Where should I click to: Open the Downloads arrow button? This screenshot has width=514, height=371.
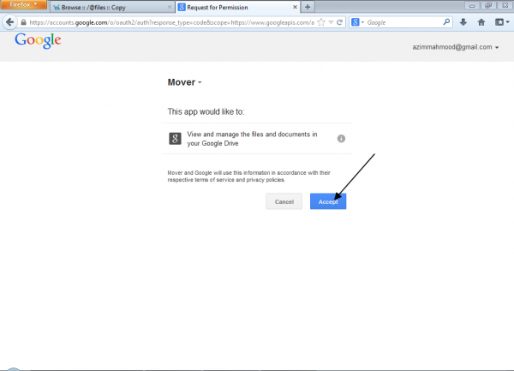point(463,22)
